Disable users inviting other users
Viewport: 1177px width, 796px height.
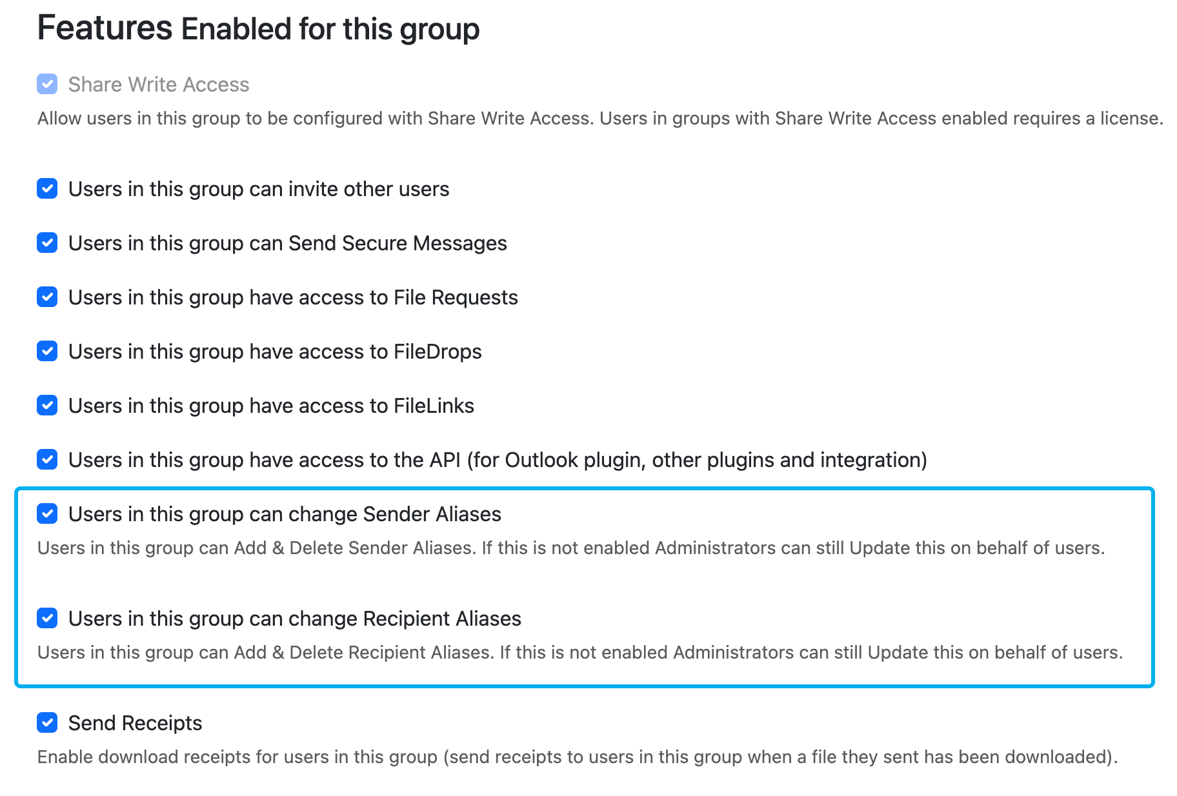point(47,189)
